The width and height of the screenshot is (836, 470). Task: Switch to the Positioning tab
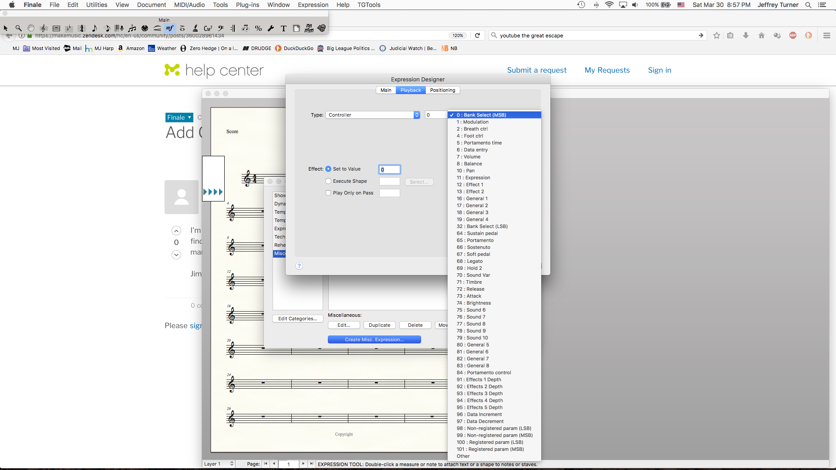point(442,90)
